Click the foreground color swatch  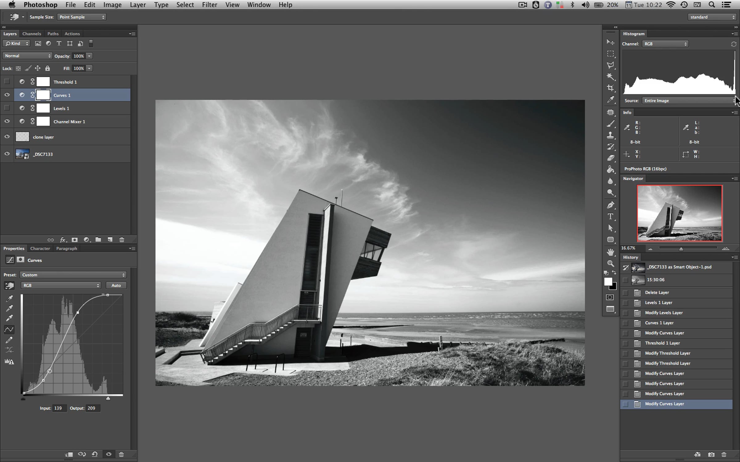(608, 282)
